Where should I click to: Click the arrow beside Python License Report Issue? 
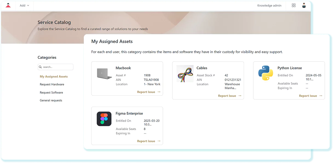[321, 96]
